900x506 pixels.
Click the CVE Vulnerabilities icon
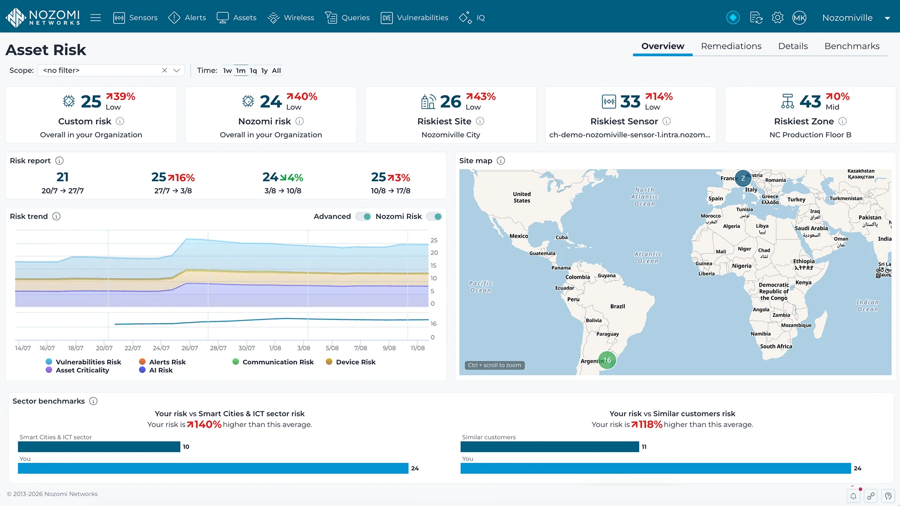tap(387, 18)
